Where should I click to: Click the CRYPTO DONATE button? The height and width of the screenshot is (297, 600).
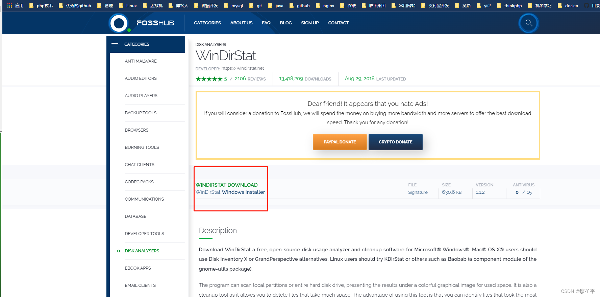(x=395, y=142)
